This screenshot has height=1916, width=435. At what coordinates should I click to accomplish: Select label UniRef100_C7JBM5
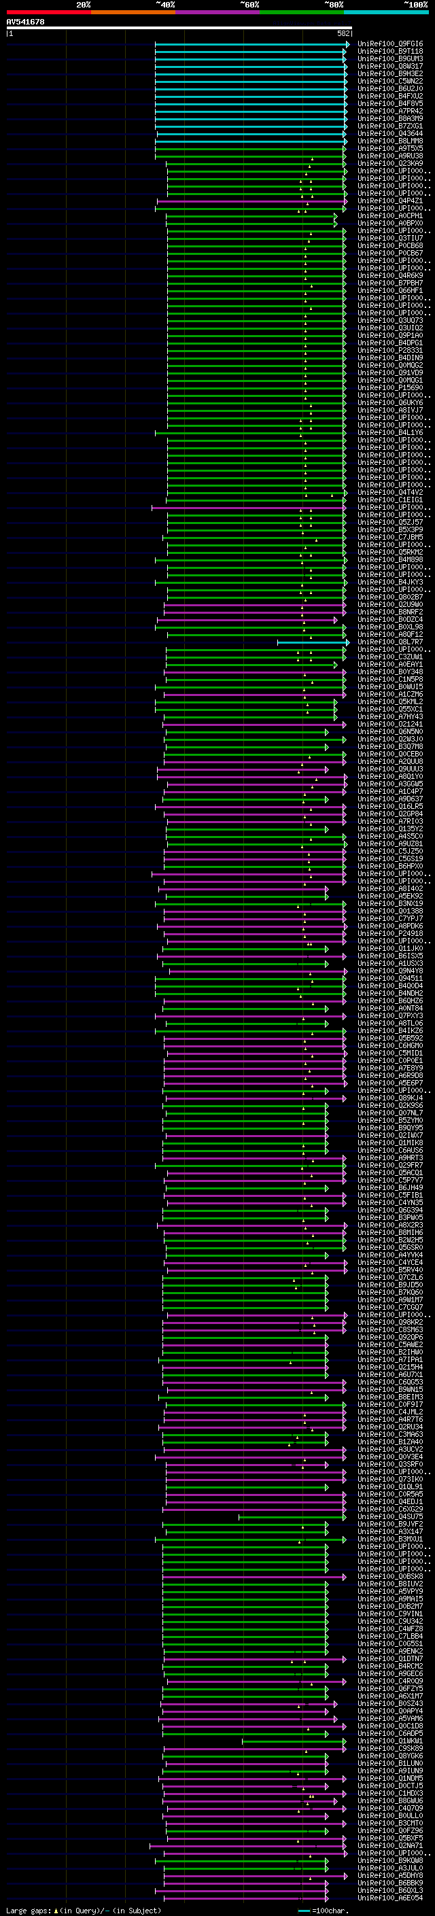click(x=390, y=537)
